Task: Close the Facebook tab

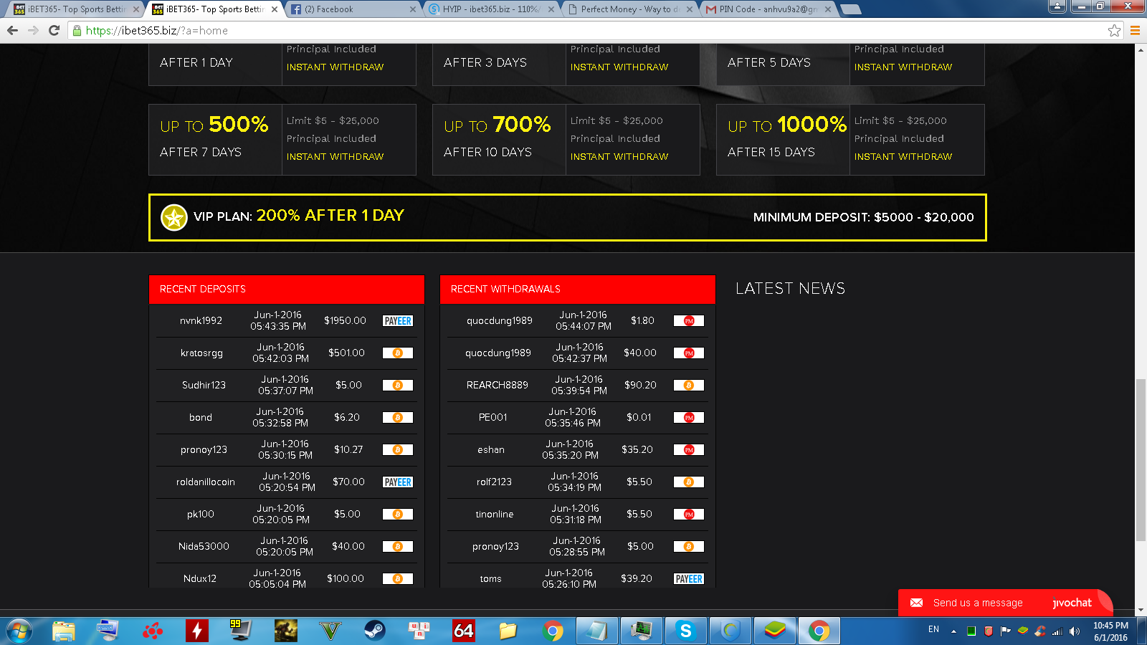Action: pyautogui.click(x=412, y=9)
